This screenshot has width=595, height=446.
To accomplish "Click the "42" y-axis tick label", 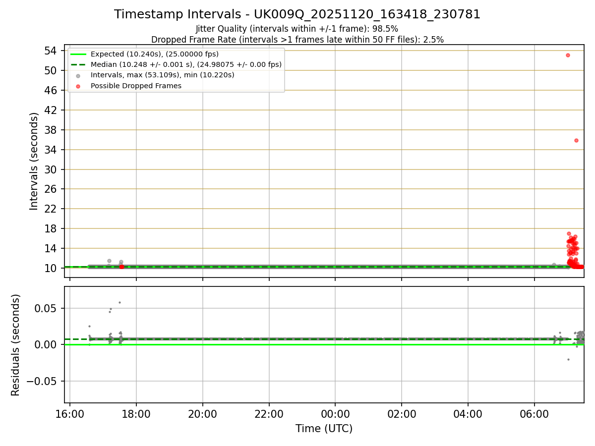I will coord(50,110).
